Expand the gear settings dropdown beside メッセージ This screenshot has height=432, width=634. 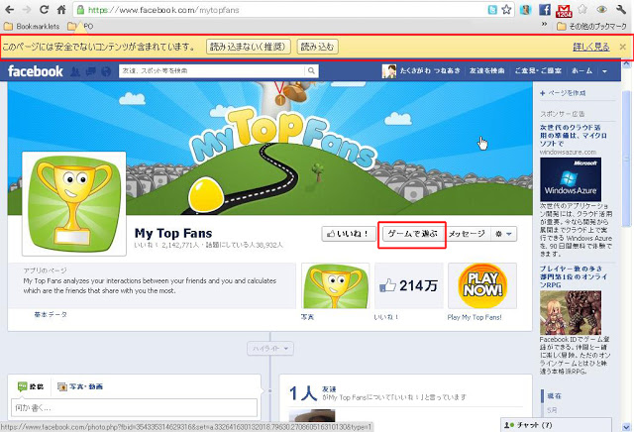(x=504, y=234)
